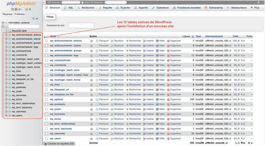
Task: Click Insérer icon in wp_terms row
Action: [x=144, y=119]
